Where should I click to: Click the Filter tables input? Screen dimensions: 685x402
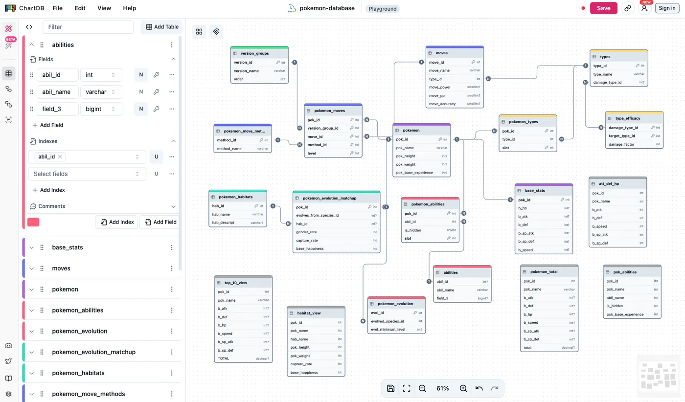click(88, 27)
